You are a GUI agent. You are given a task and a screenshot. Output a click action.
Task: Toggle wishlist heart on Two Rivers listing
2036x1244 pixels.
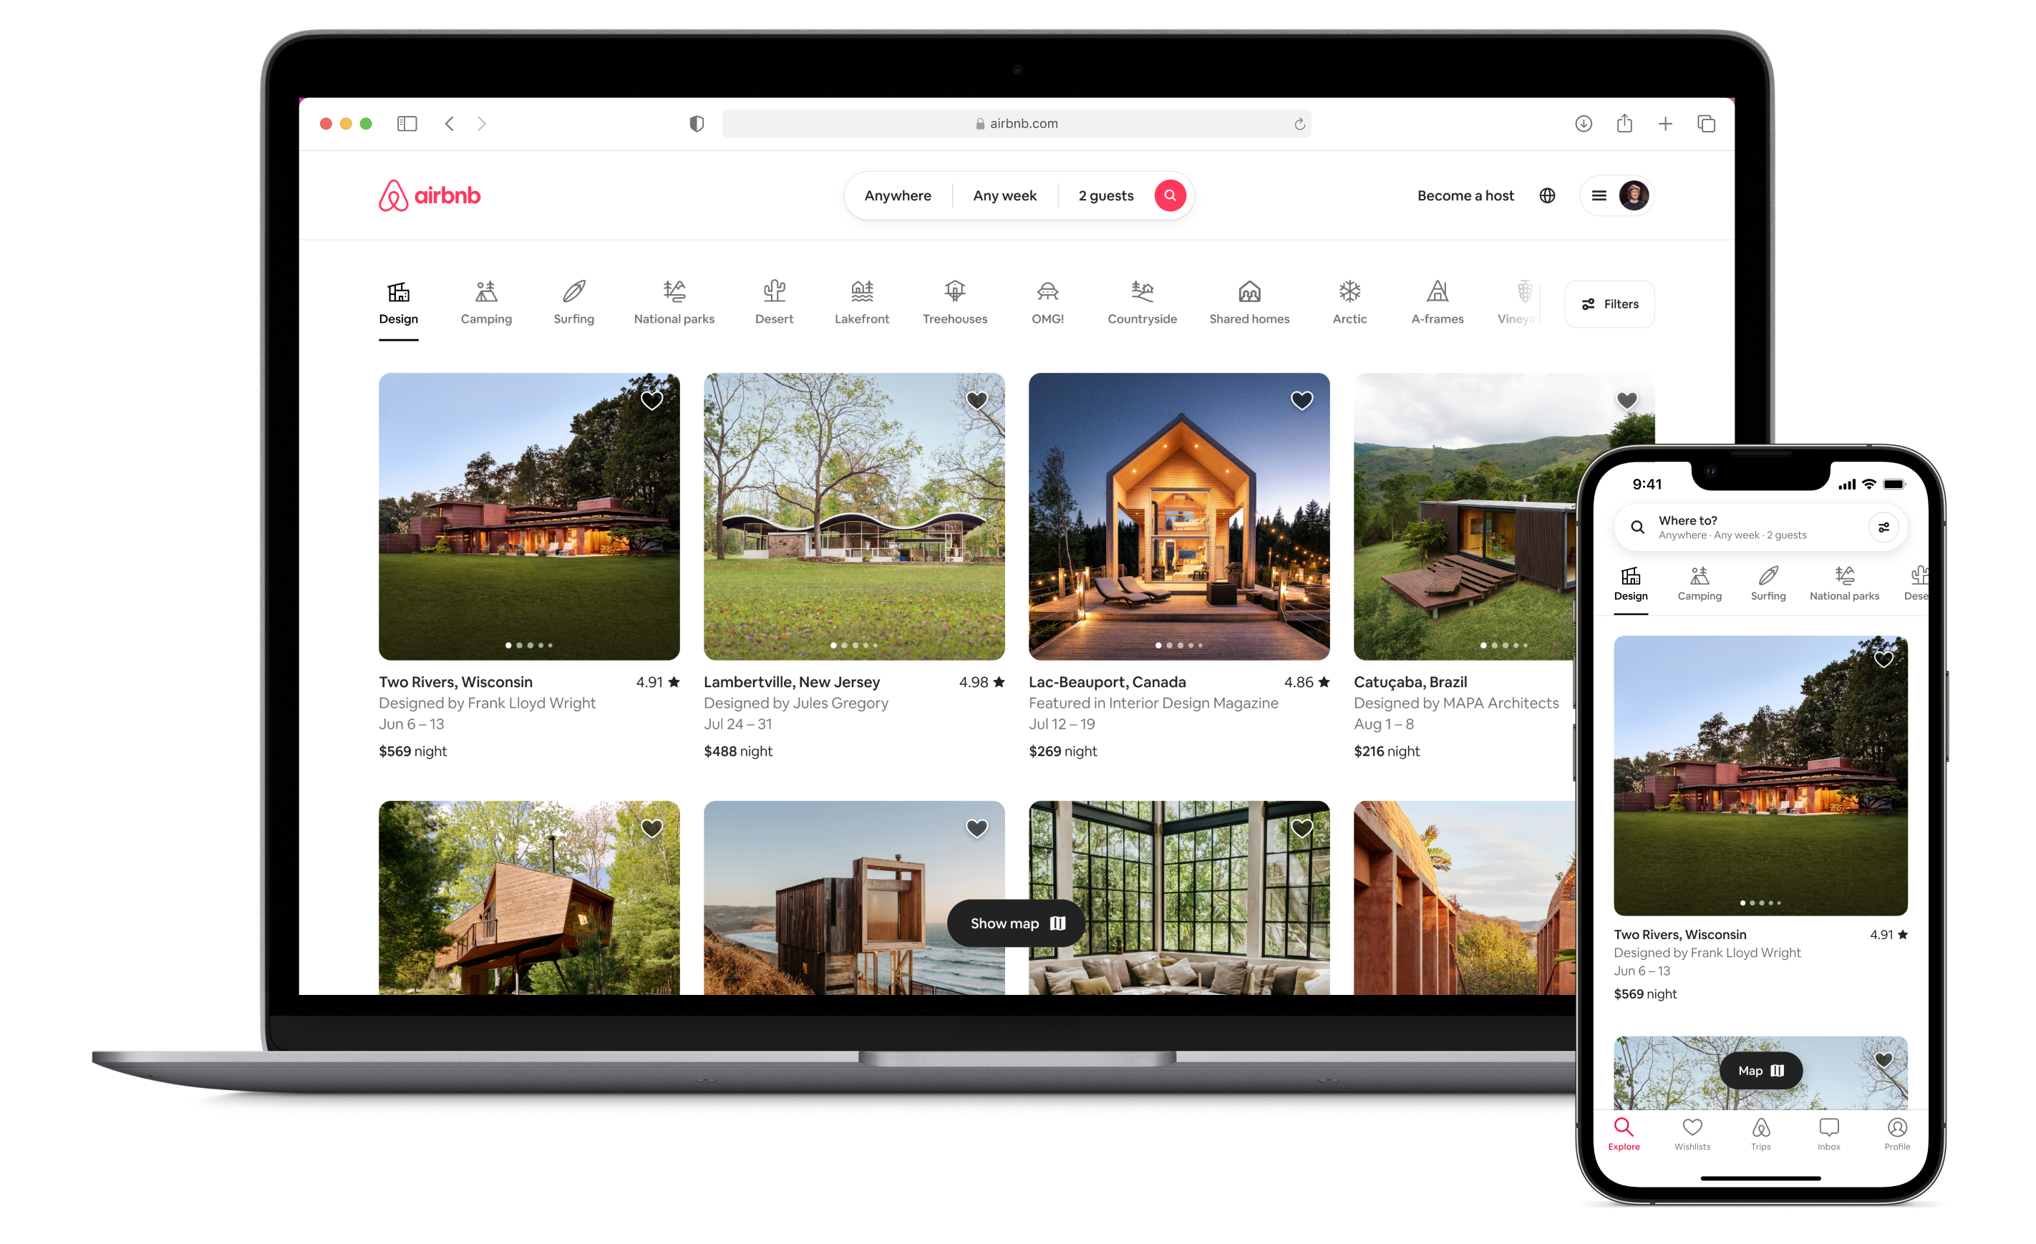654,401
